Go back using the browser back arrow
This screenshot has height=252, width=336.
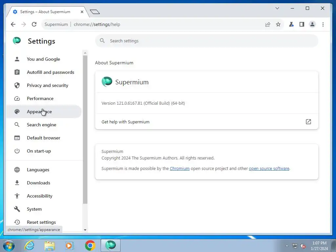[13, 24]
